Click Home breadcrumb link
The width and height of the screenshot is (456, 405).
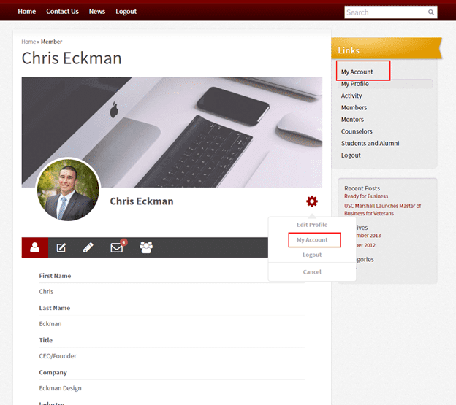[x=28, y=42]
